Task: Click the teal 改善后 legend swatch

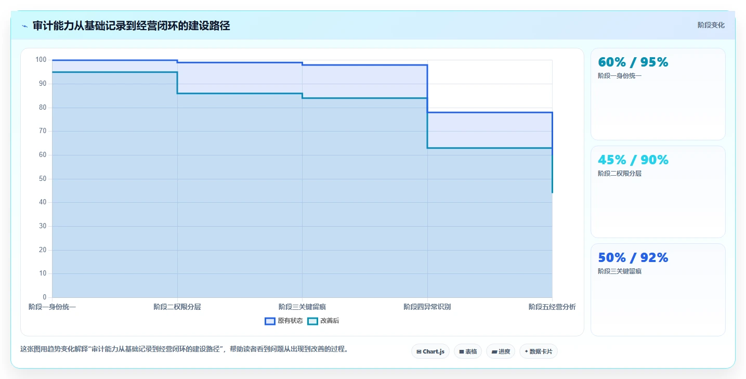Action: pyautogui.click(x=312, y=321)
